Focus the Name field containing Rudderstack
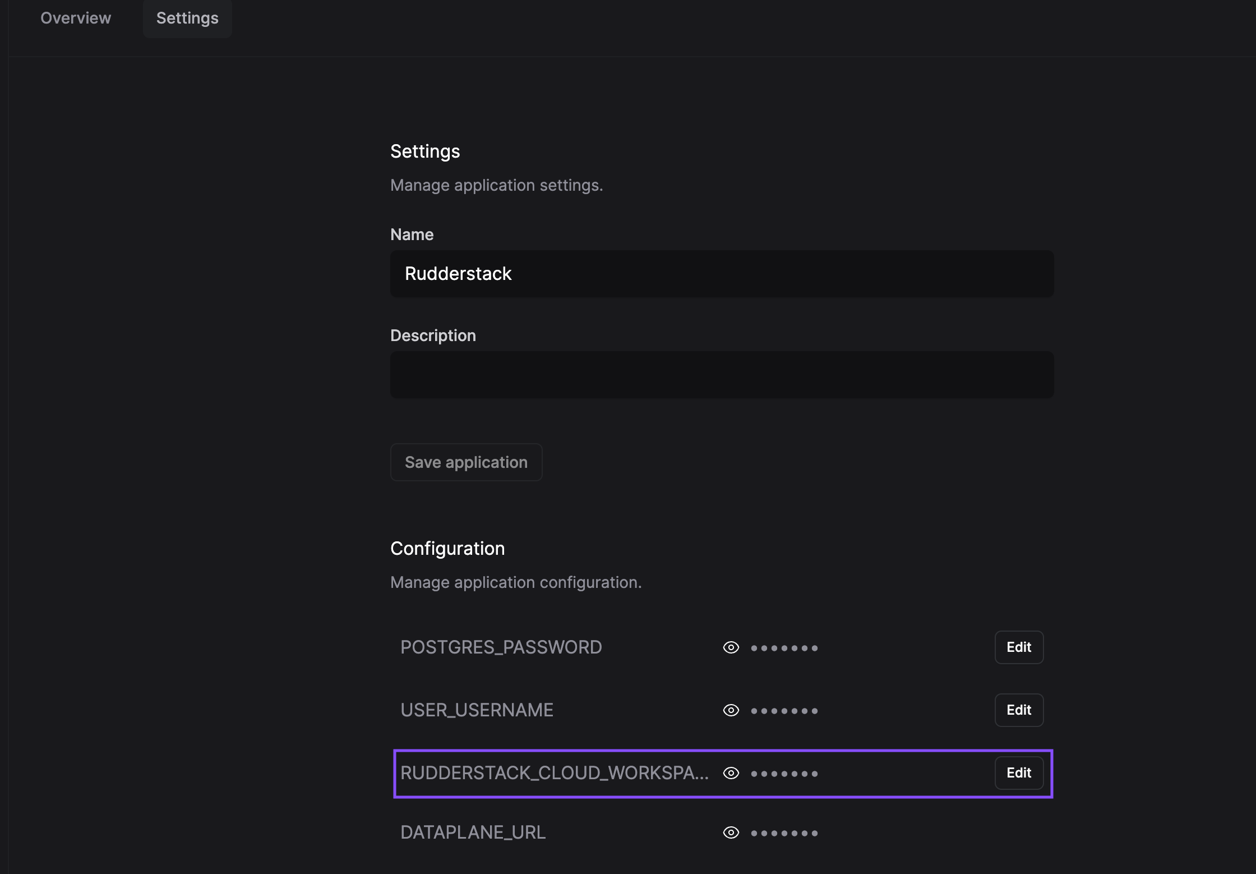 coord(722,274)
